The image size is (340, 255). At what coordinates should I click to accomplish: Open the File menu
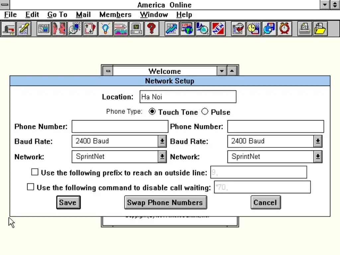tap(10, 15)
